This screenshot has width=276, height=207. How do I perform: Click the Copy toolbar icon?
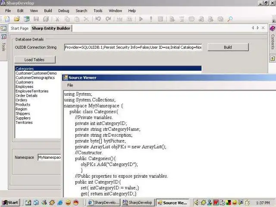point(67,19)
